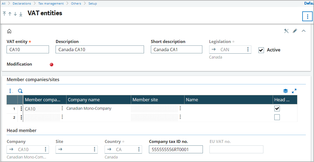Screen dimensions: 314x162
Task: Jump to first record arrow icon
Action: 4,14
